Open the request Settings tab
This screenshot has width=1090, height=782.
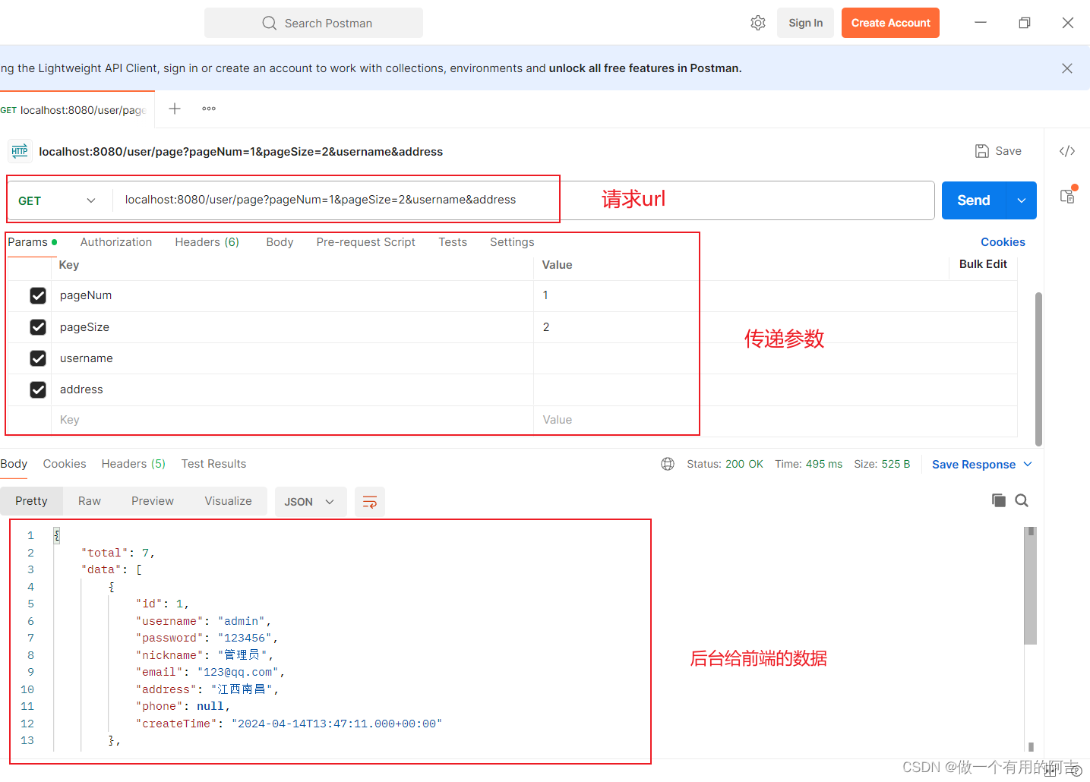[512, 242]
